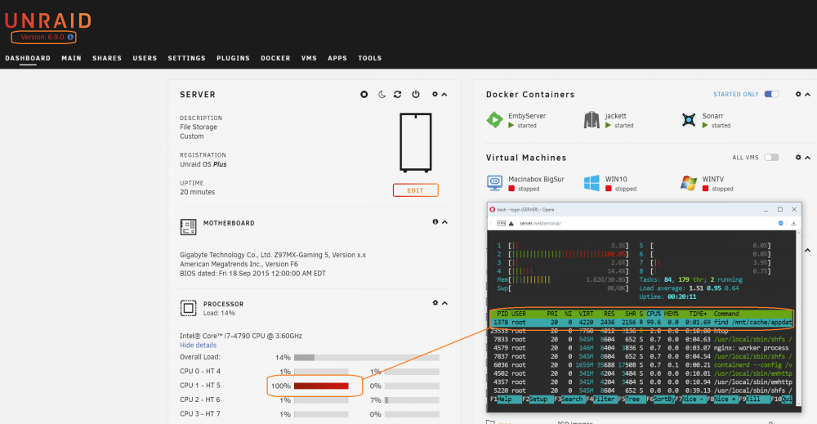817x424 pixels.
Task: Click the Overall Load progress bar
Action: [x=366, y=357]
